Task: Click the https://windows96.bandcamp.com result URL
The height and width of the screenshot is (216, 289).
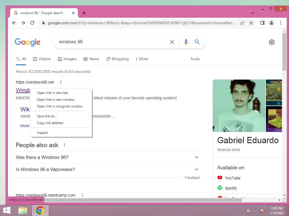Action: click(x=45, y=195)
